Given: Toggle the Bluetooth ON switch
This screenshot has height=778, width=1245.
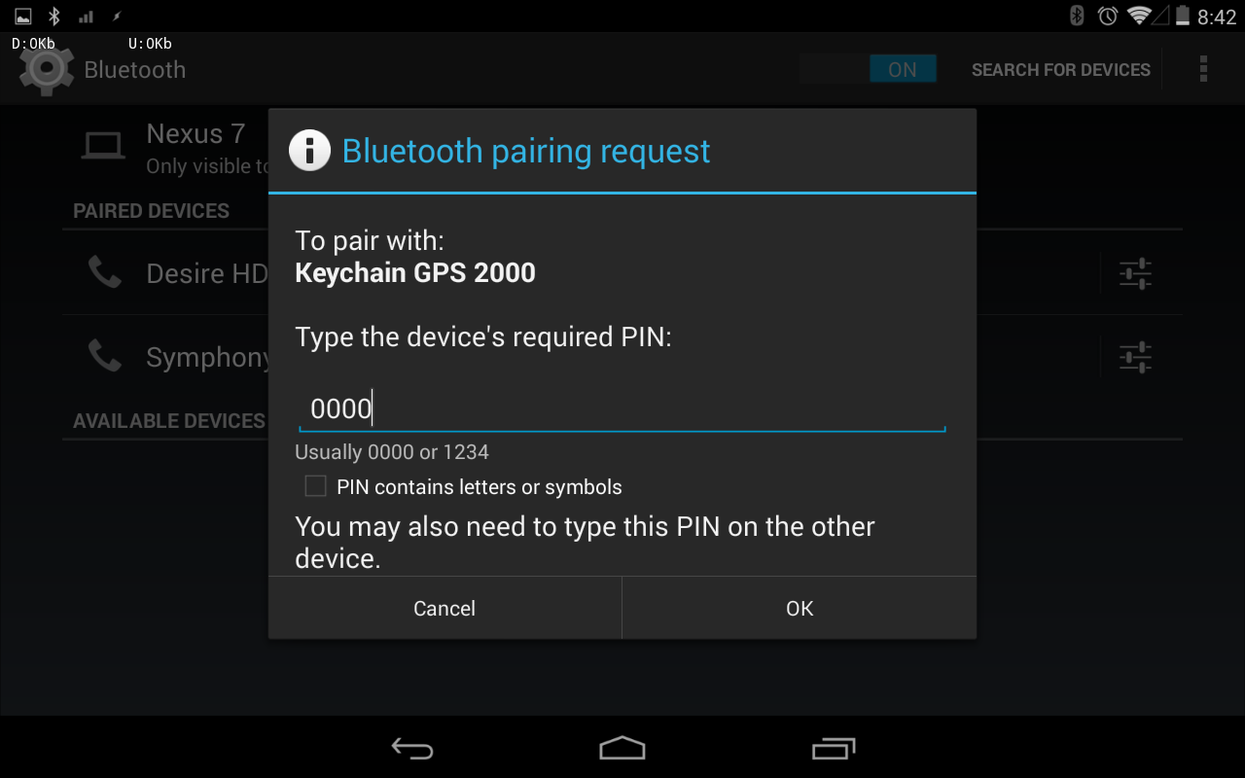Looking at the screenshot, I should coord(868,69).
